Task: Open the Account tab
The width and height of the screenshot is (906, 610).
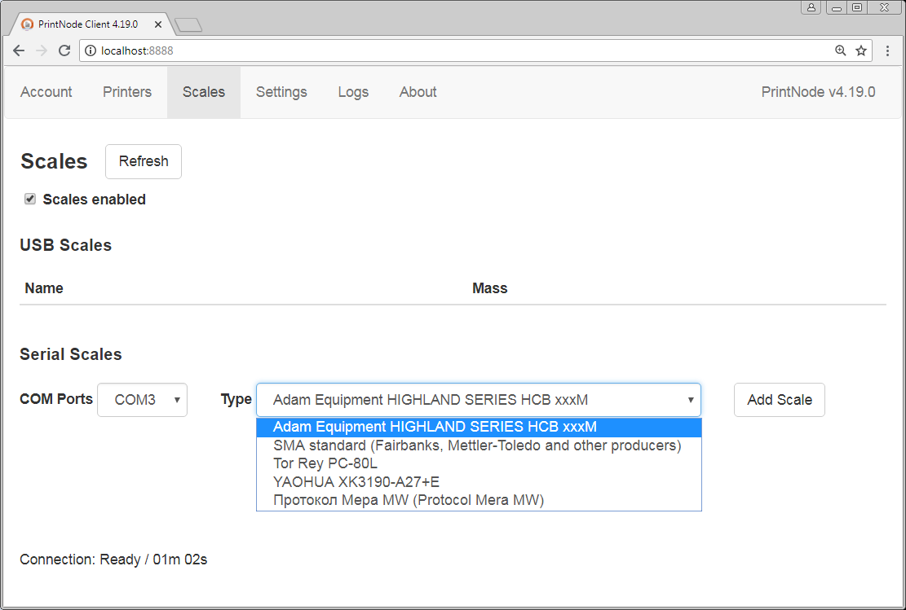Action: pos(46,92)
